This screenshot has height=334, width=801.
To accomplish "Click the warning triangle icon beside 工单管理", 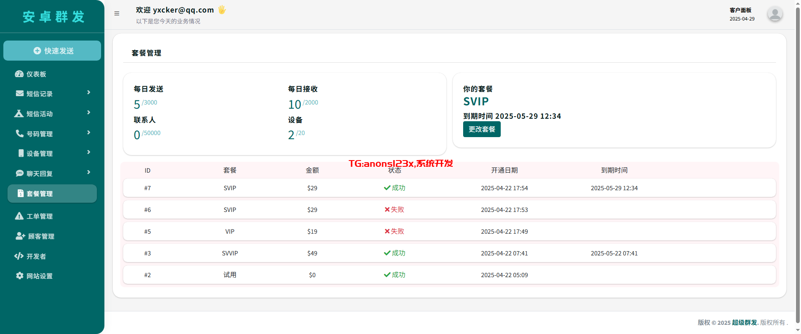I will click(19, 216).
